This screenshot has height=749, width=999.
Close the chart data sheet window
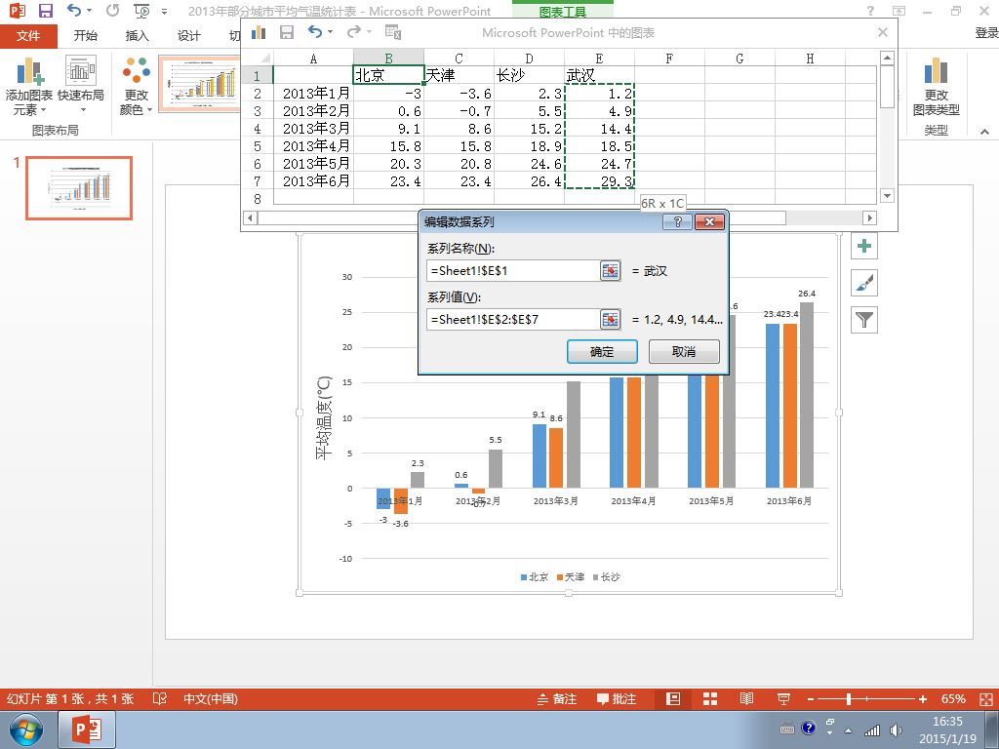coord(882,32)
